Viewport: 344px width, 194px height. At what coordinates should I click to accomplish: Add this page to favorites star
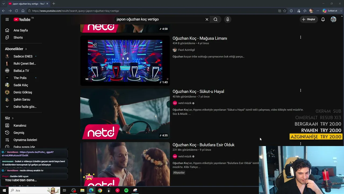point(285,11)
